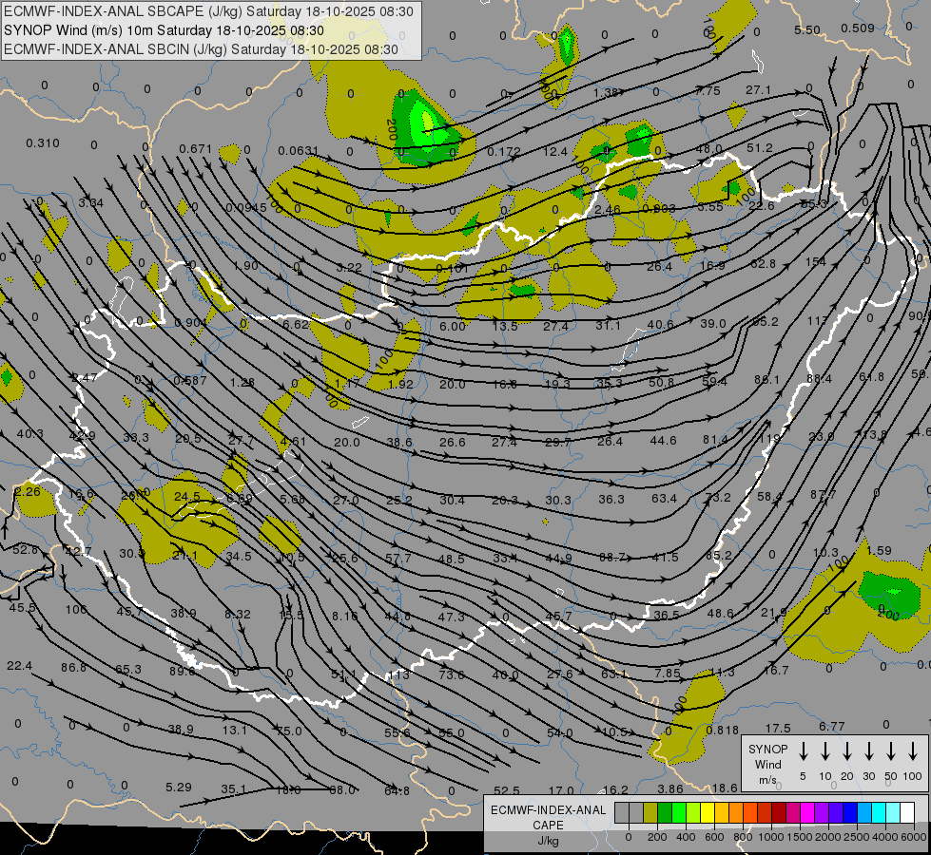Click the map value 106

click(x=76, y=610)
